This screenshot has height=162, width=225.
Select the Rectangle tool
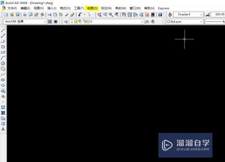(x=3, y=52)
